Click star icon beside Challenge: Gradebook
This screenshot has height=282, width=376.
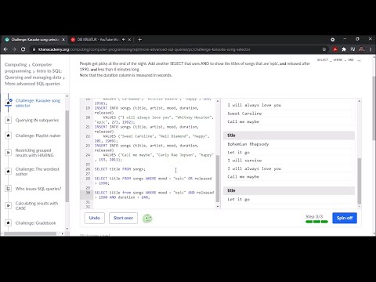(9, 222)
